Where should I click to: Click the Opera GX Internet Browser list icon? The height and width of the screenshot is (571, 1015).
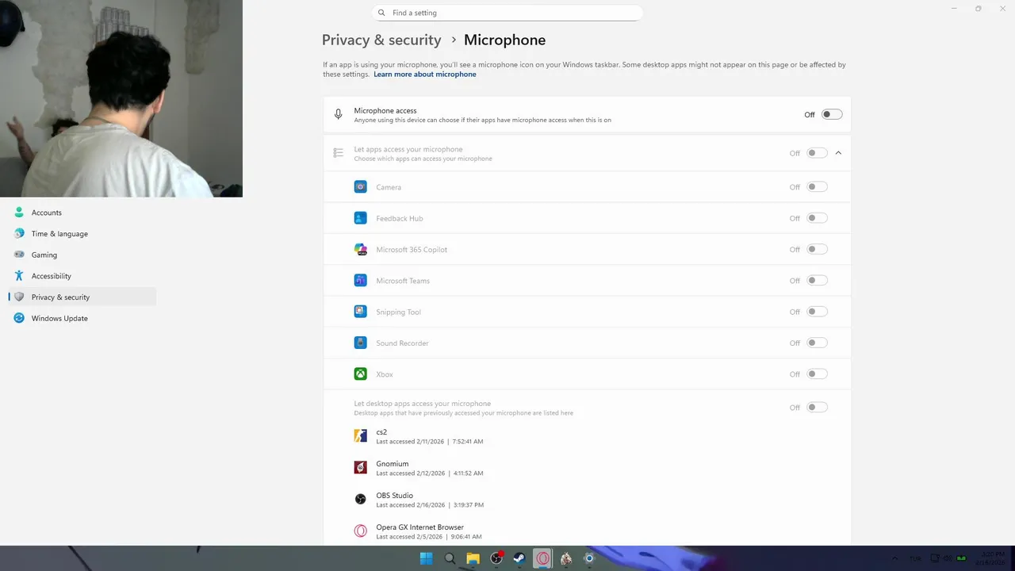[x=361, y=531]
